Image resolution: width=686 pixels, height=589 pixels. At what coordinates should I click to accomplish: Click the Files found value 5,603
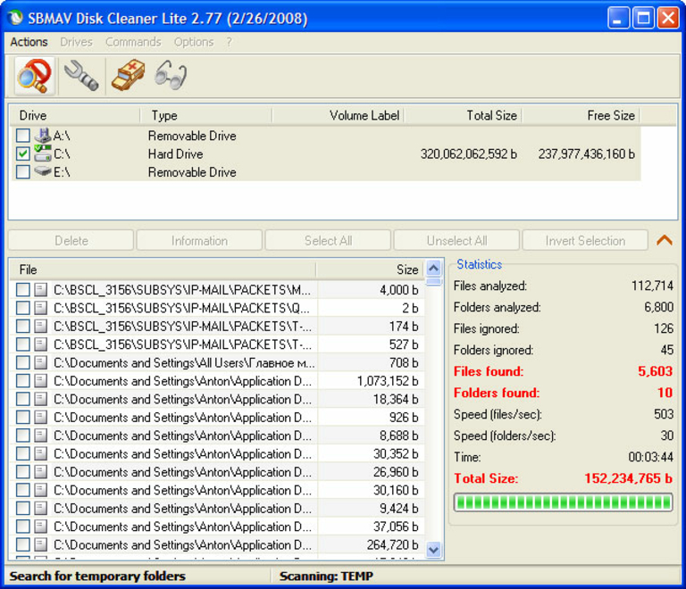click(655, 371)
